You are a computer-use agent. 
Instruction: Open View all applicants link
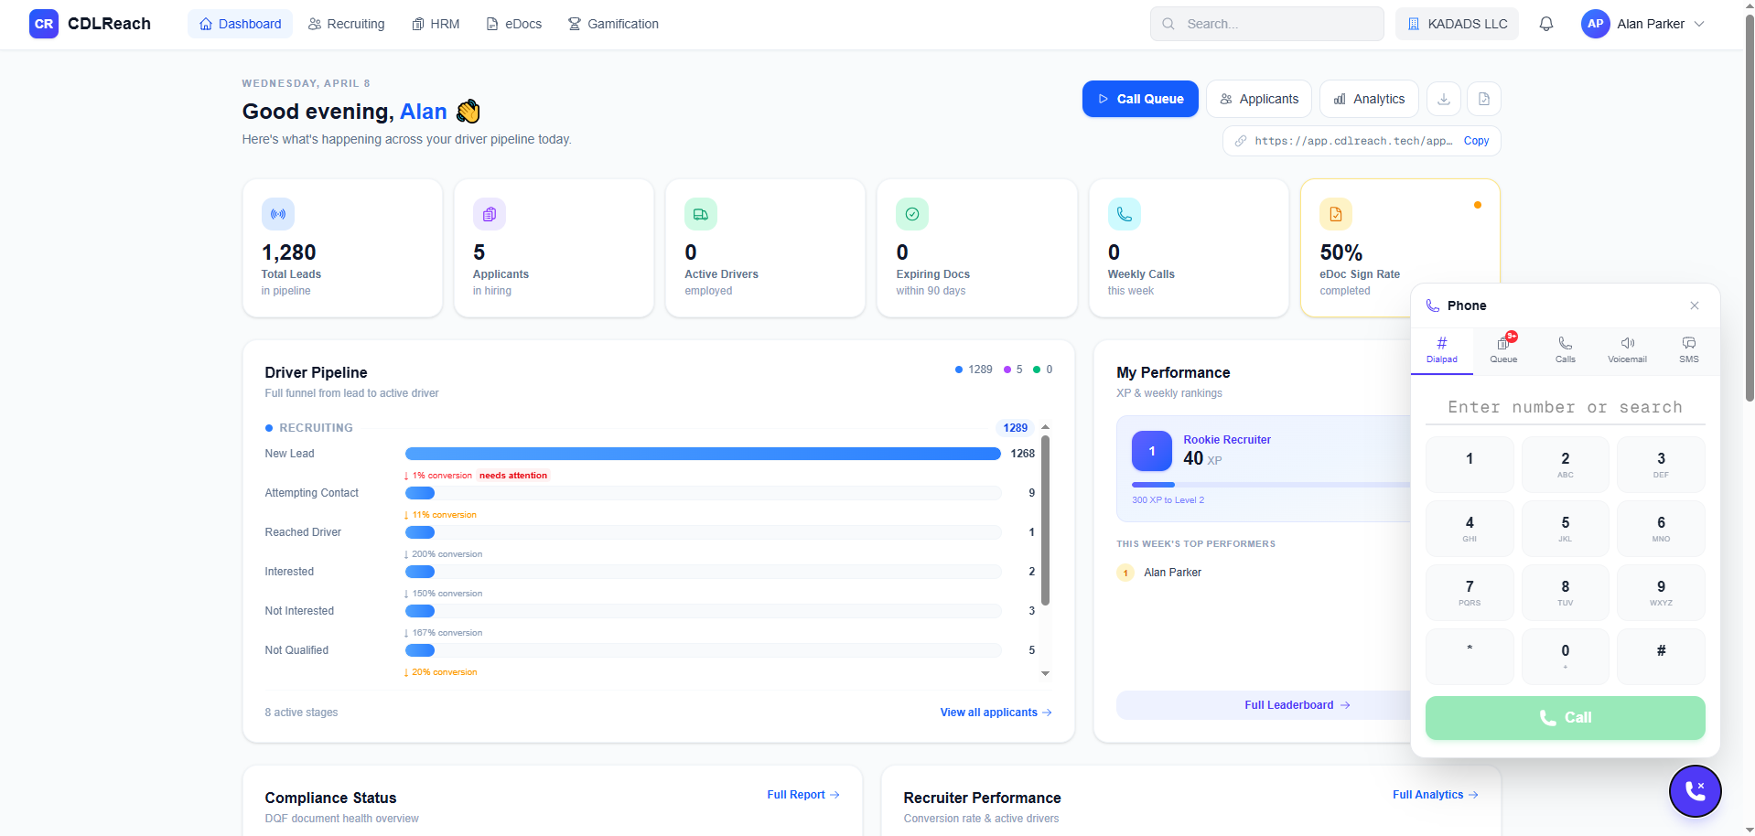pyautogui.click(x=996, y=713)
